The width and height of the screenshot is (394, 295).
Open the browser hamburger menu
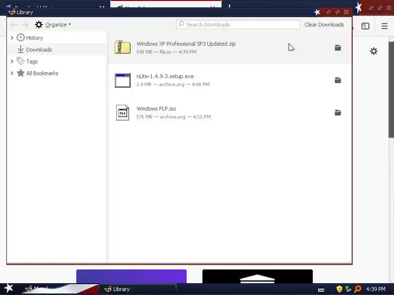click(385, 26)
